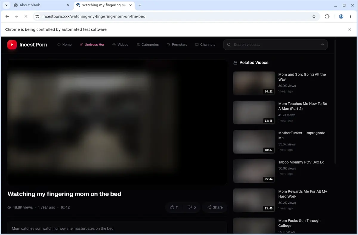Click the main video player area
Viewport: 358px width, 235px height.
coord(117,122)
